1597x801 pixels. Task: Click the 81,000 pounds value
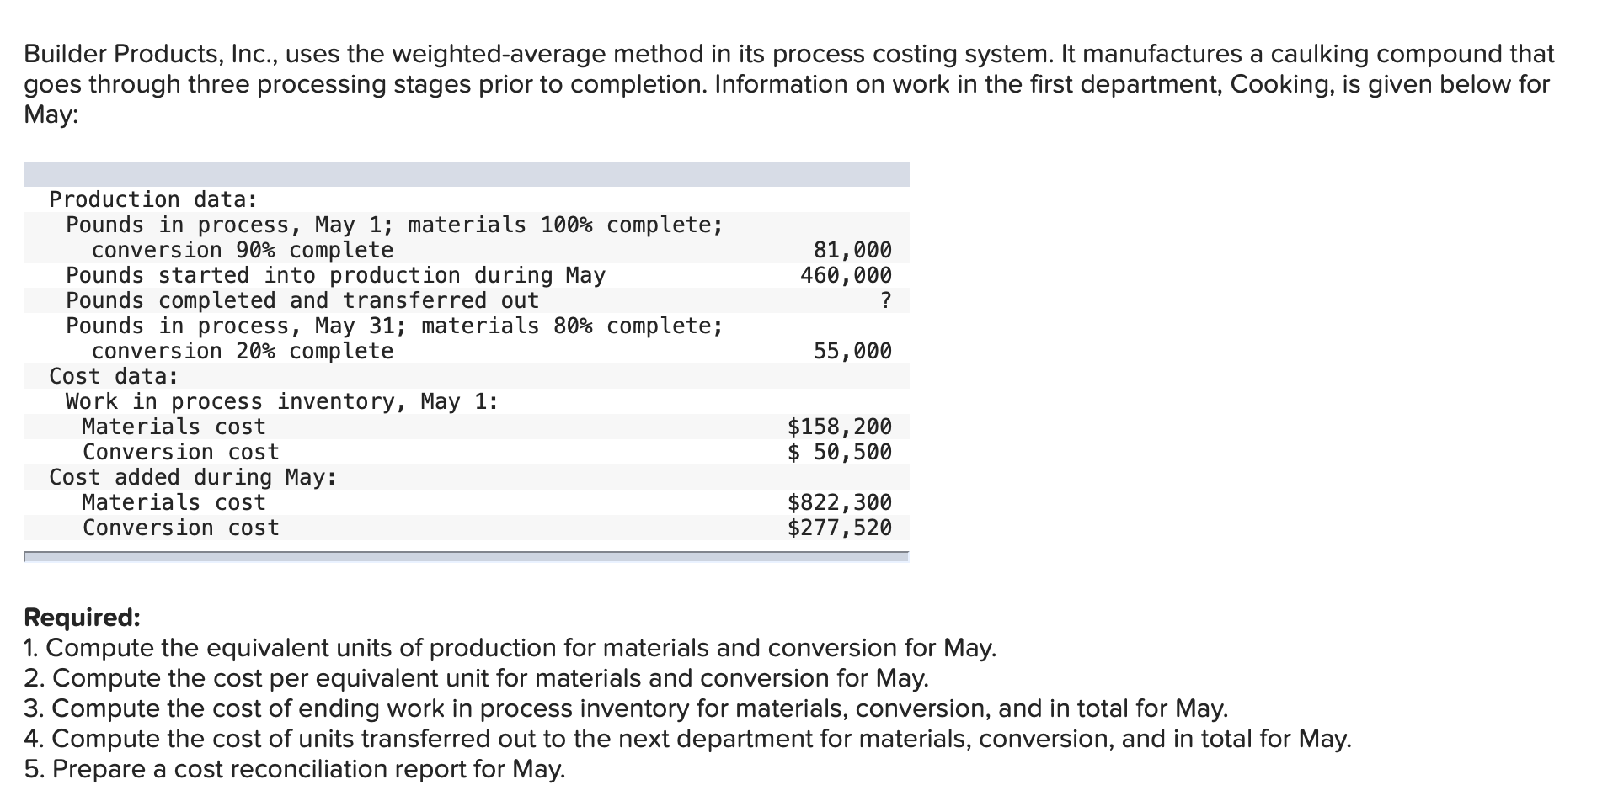(x=851, y=249)
